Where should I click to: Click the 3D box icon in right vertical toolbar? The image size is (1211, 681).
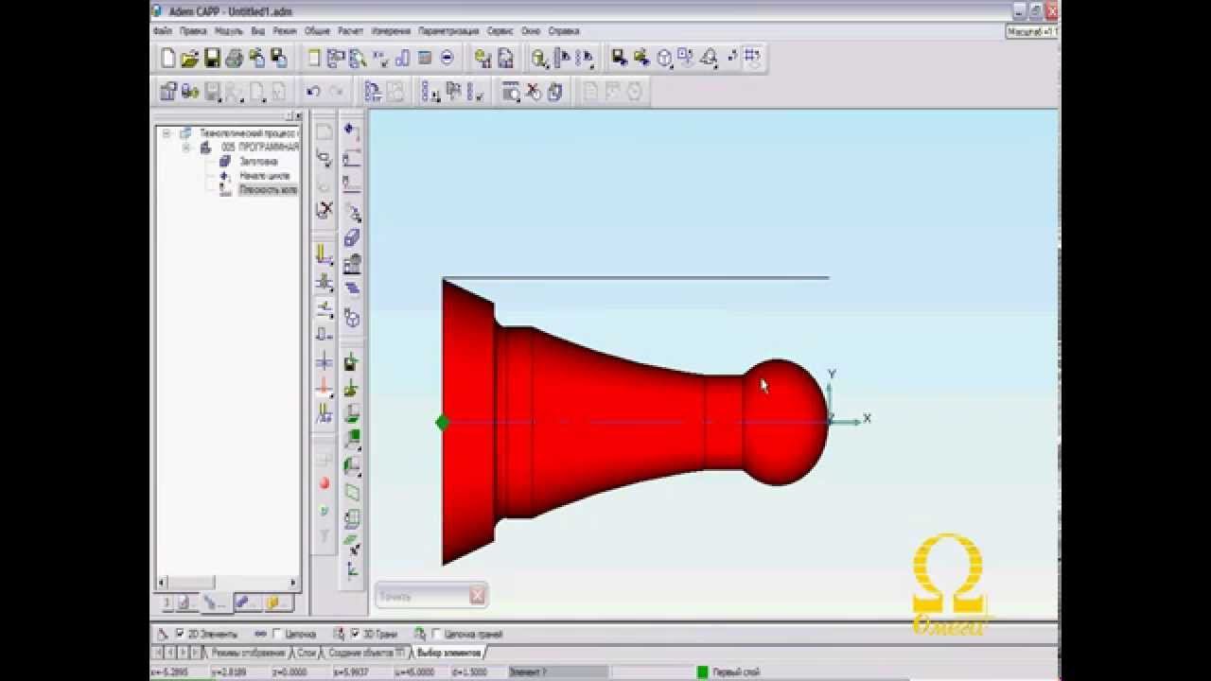[352, 238]
